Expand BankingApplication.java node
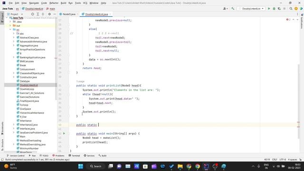Image resolution: width=304 pixels, height=171 pixels. tap(14, 57)
